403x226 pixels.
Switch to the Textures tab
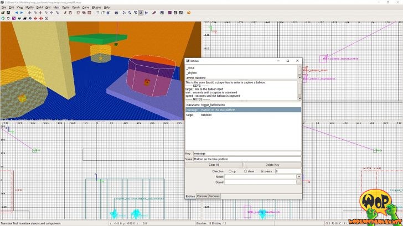point(214,196)
